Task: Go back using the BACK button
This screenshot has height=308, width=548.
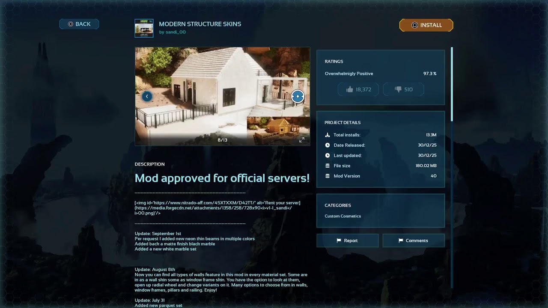Action: [x=79, y=24]
